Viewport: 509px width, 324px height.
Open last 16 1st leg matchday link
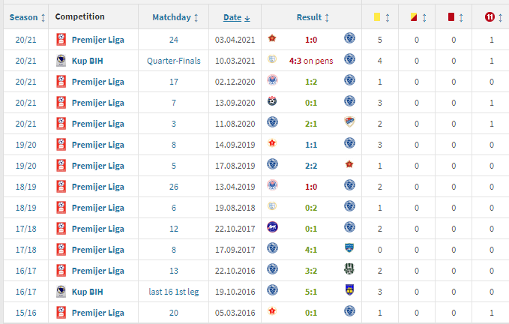[174, 292]
